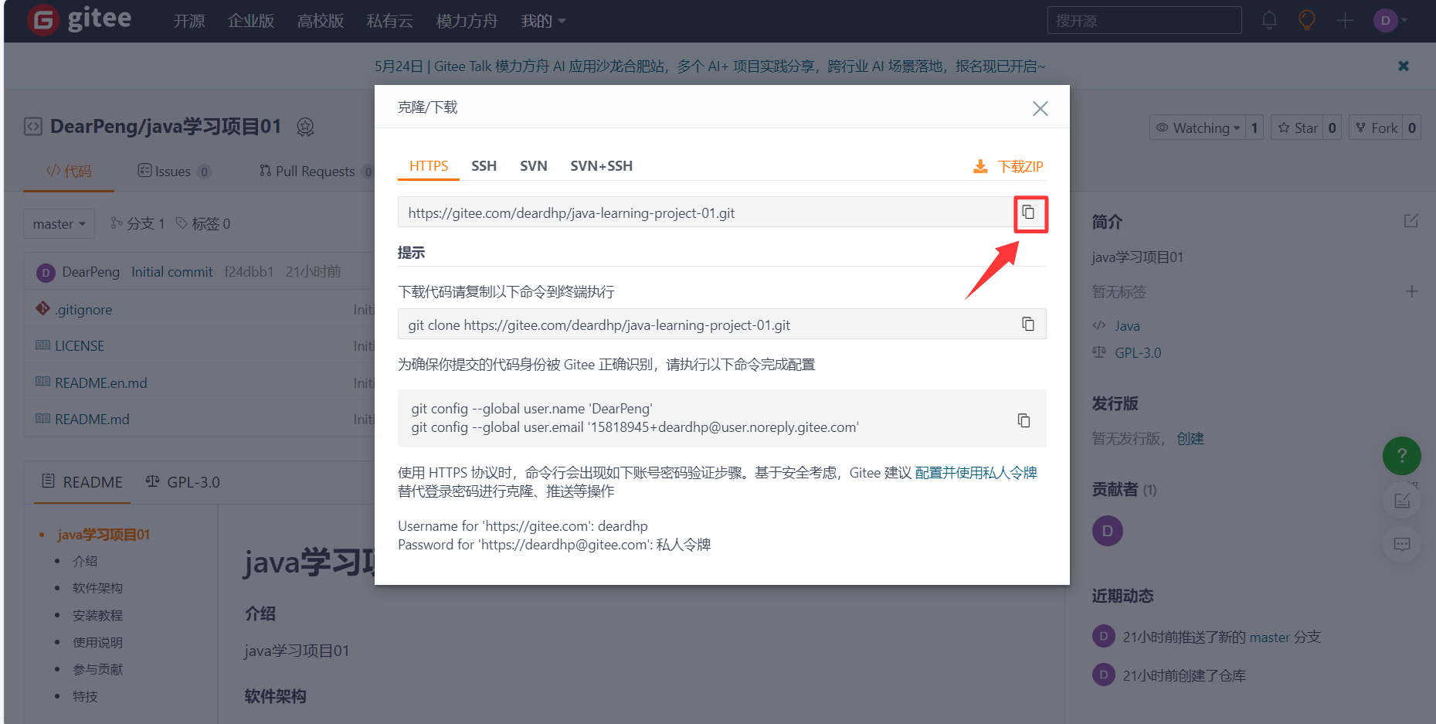Open the Pull Requests tab
Screen dimensions: 1436x724
[315, 171]
